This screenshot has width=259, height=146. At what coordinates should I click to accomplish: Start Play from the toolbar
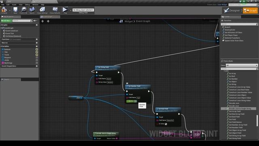(65, 10)
